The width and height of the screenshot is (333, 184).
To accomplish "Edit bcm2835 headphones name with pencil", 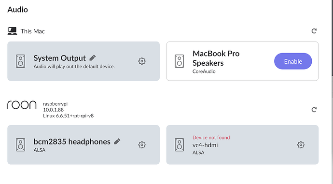I will (117, 142).
